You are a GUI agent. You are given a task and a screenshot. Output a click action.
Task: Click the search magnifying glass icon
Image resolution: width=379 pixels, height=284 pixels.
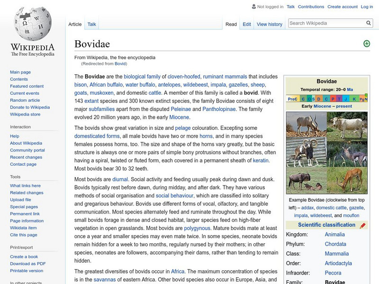coord(369,22)
